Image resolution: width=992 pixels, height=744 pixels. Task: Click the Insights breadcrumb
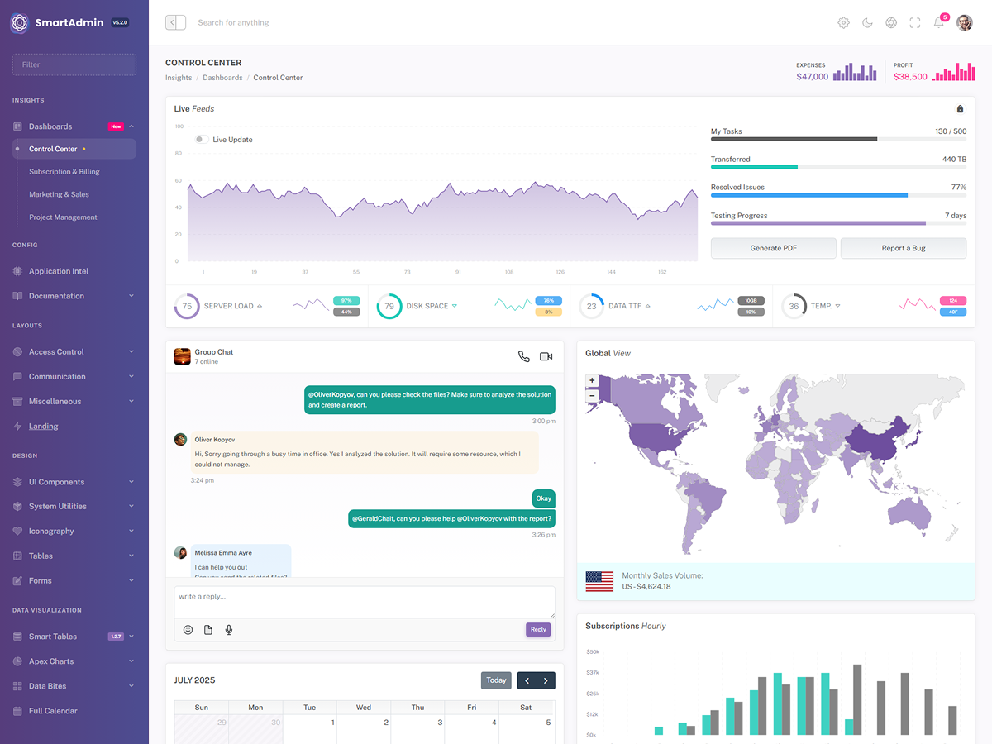pyautogui.click(x=179, y=78)
